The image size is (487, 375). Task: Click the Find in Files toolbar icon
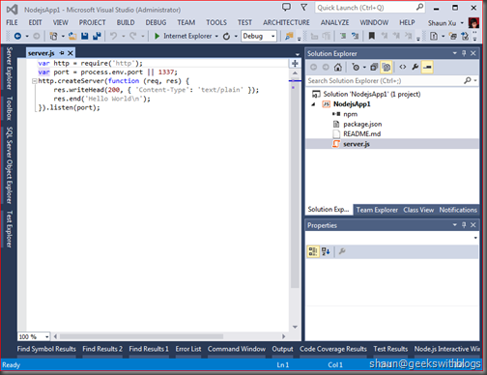point(289,36)
